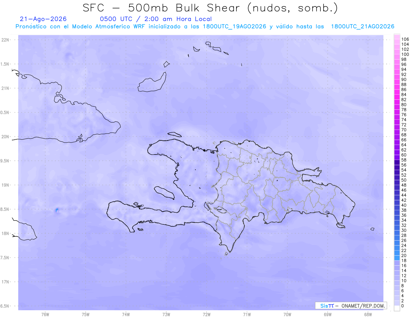Click the '1.5N' latitude label
The image size is (413, 319).
click(x=5, y=64)
